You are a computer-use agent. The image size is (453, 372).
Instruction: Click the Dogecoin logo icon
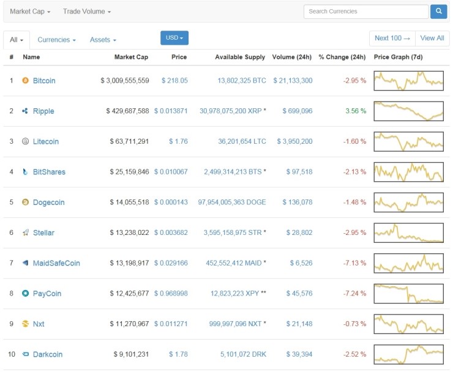26,202
